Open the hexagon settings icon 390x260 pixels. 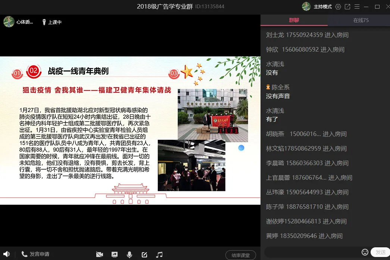tap(338, 7)
